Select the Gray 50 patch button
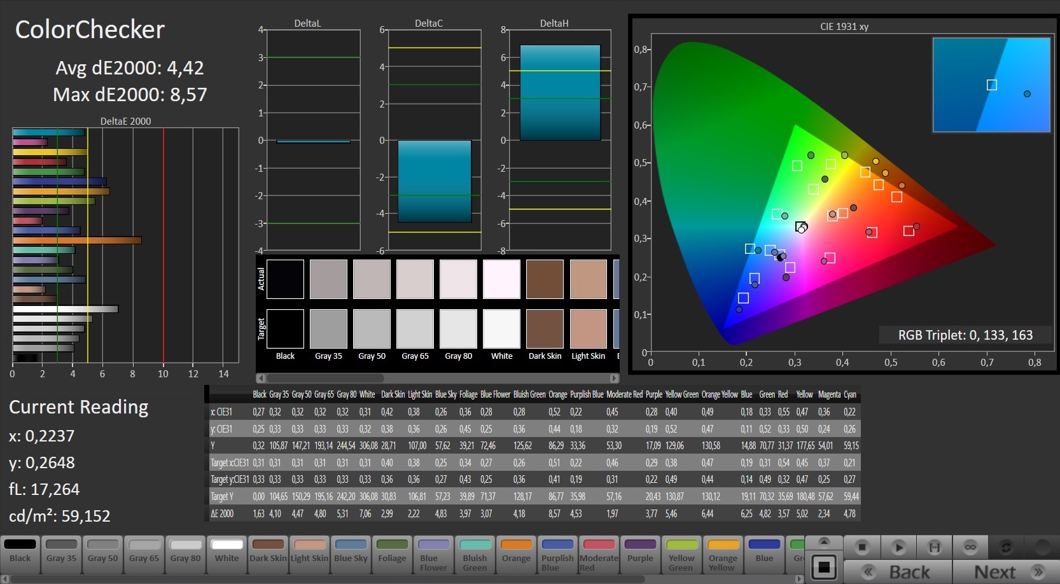1060x584 pixels. tap(103, 552)
